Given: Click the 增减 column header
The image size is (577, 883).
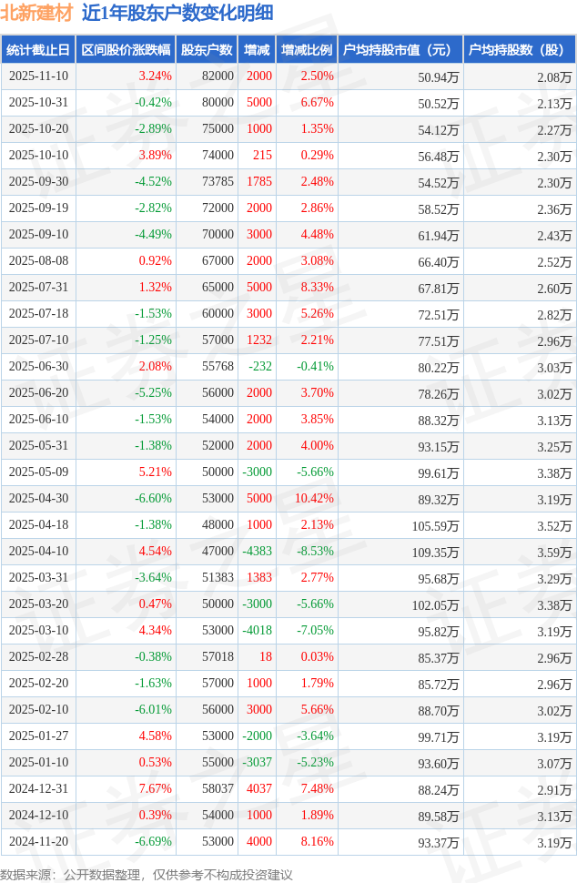Looking at the screenshot, I should [x=257, y=50].
